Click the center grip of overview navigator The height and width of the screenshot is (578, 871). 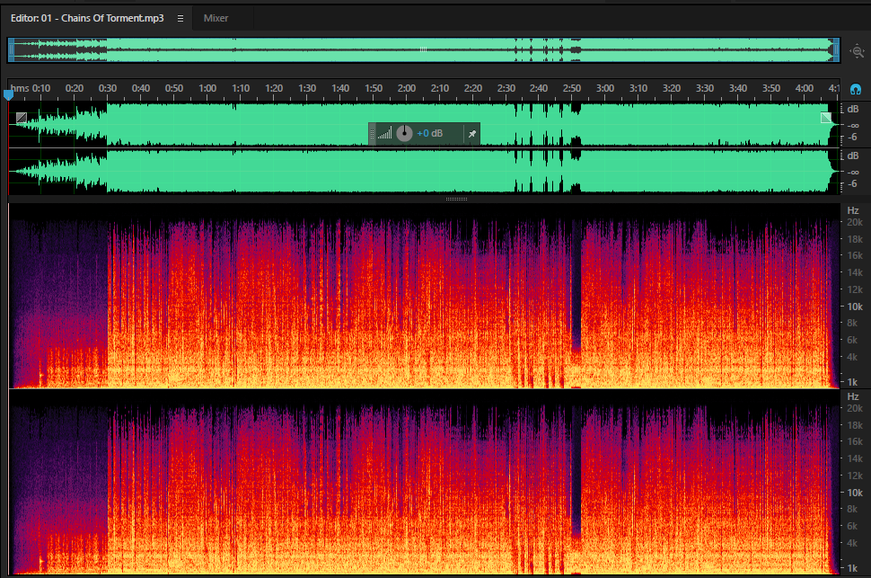423,49
